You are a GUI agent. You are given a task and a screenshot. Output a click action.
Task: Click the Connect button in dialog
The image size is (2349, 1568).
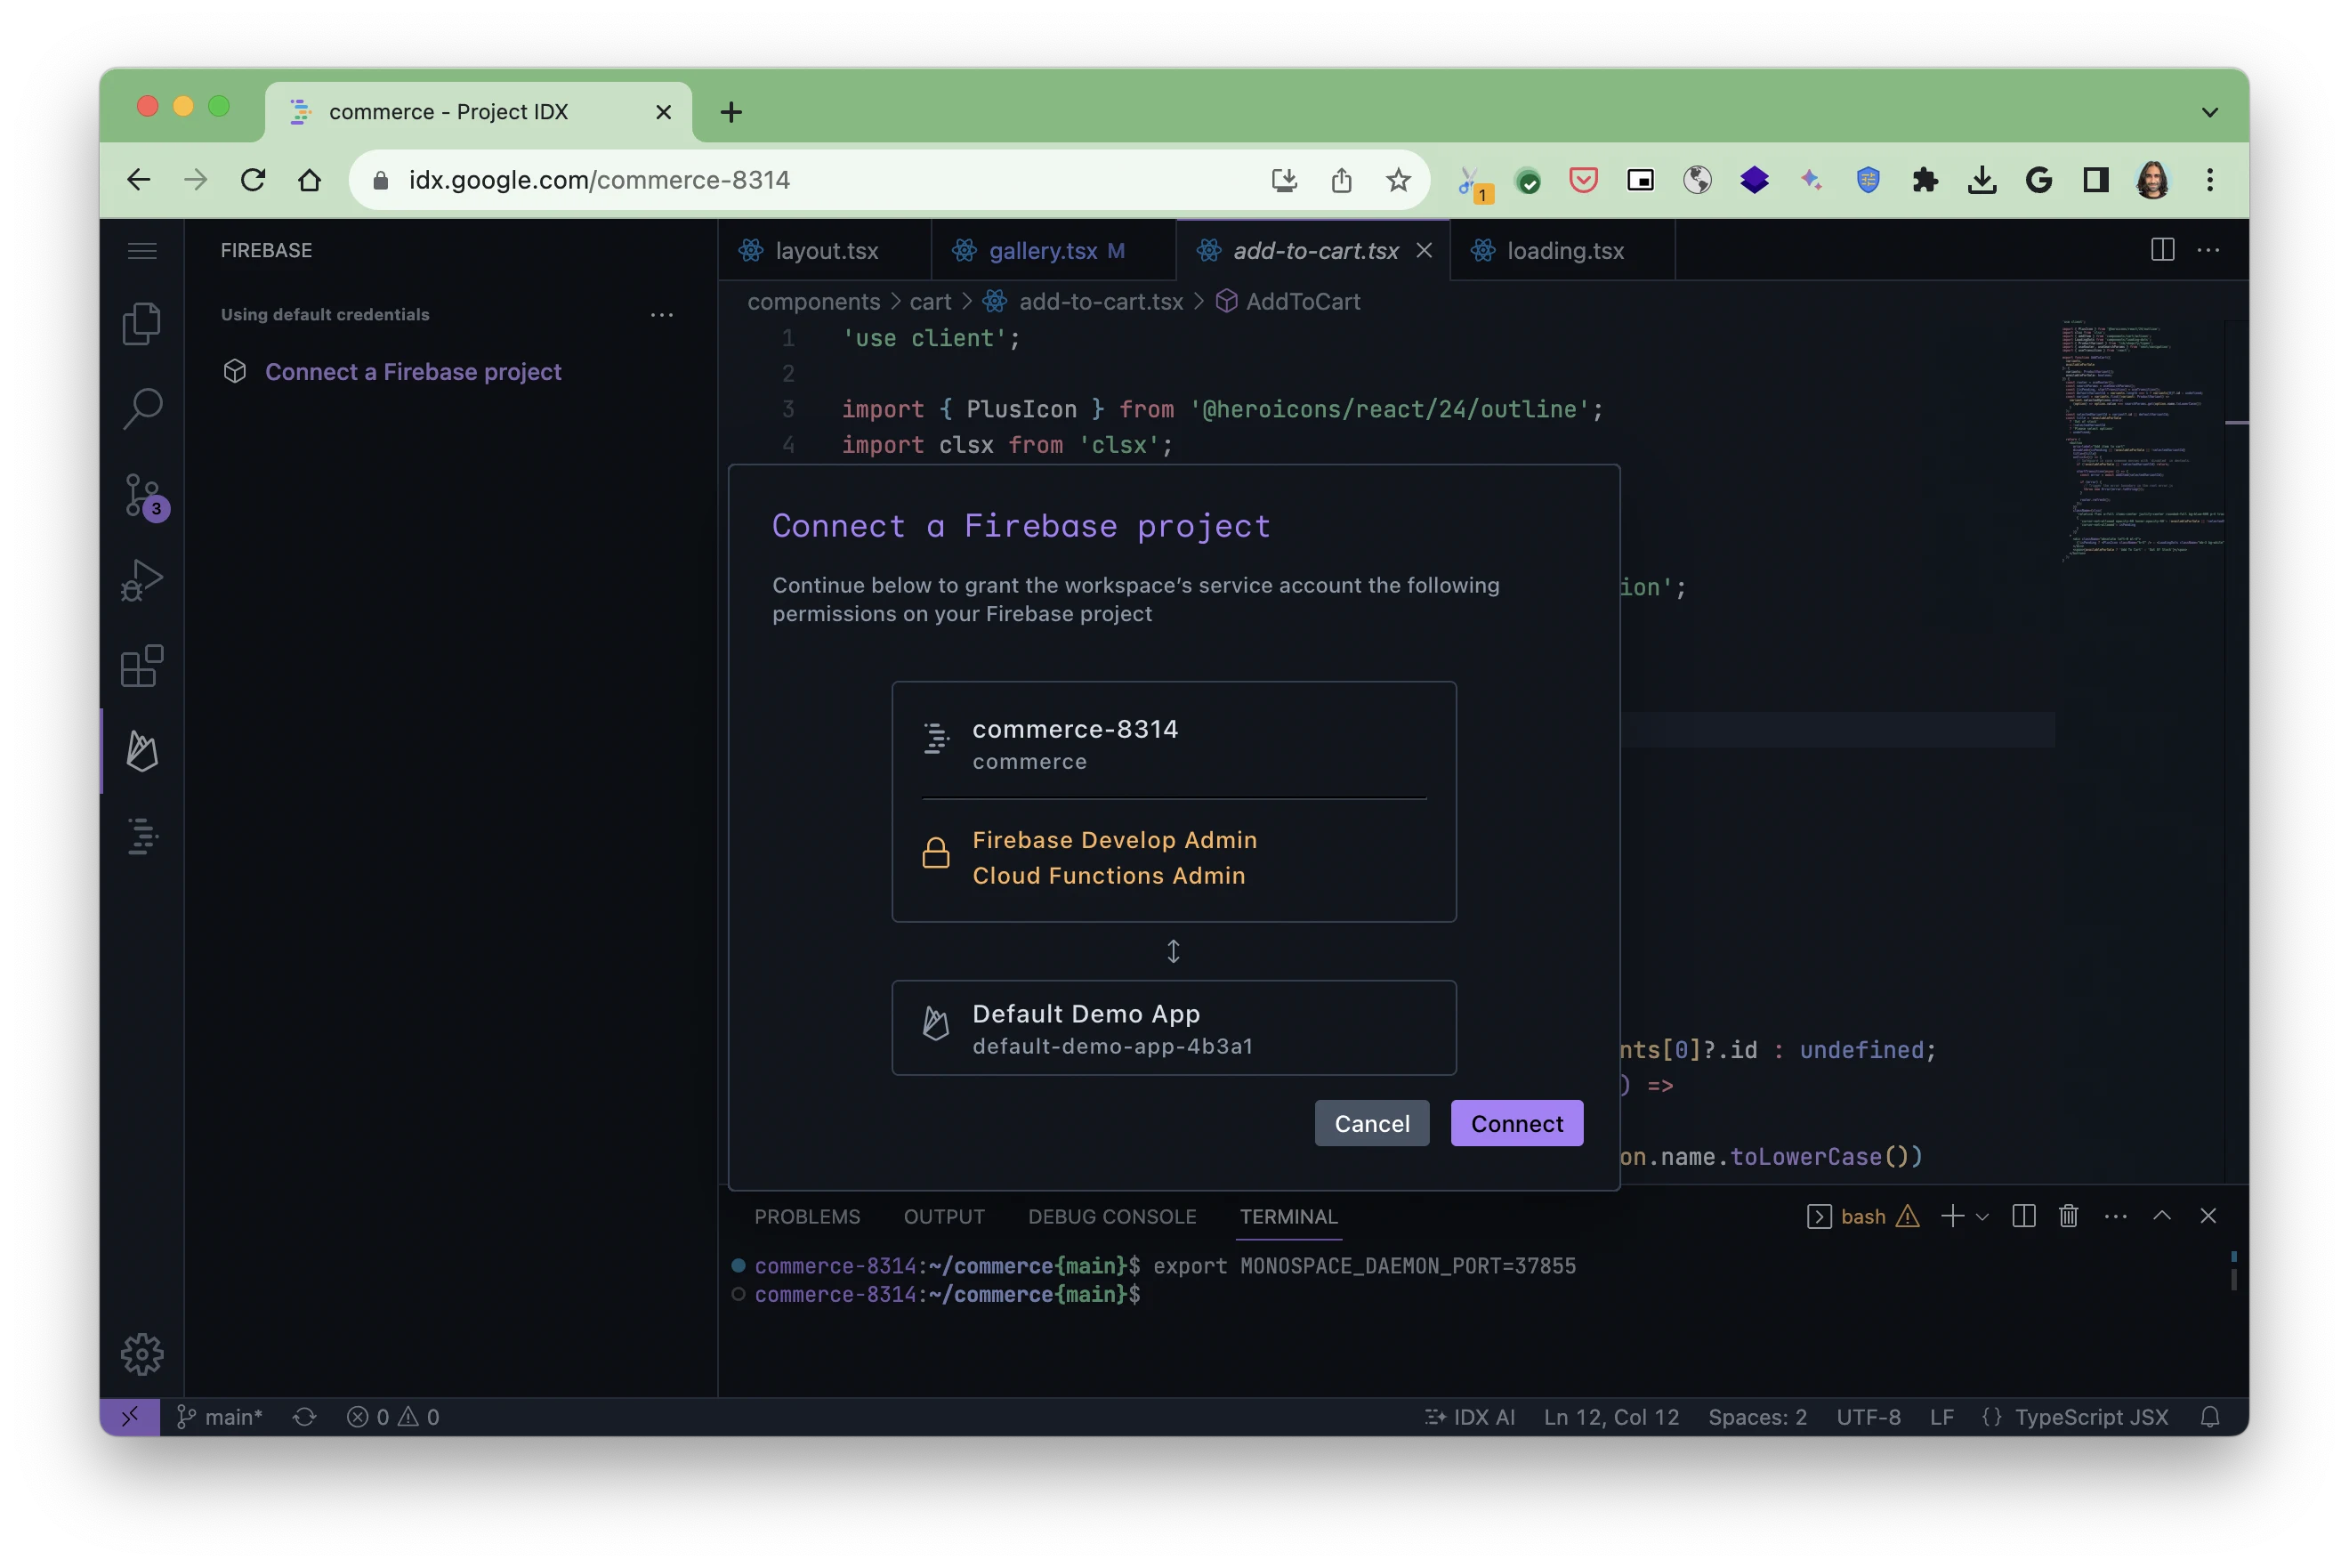tap(1515, 1123)
